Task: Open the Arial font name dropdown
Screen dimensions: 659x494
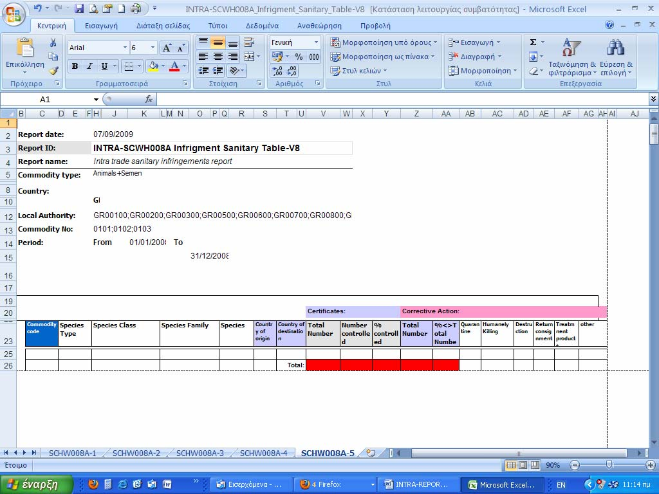Action: click(125, 48)
